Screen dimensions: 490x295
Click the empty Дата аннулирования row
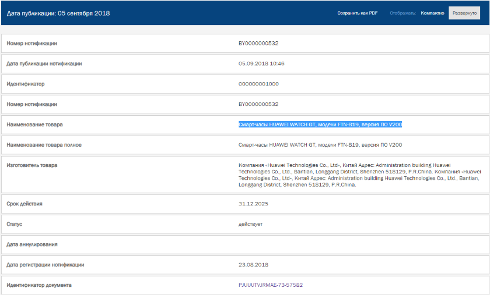(246, 244)
